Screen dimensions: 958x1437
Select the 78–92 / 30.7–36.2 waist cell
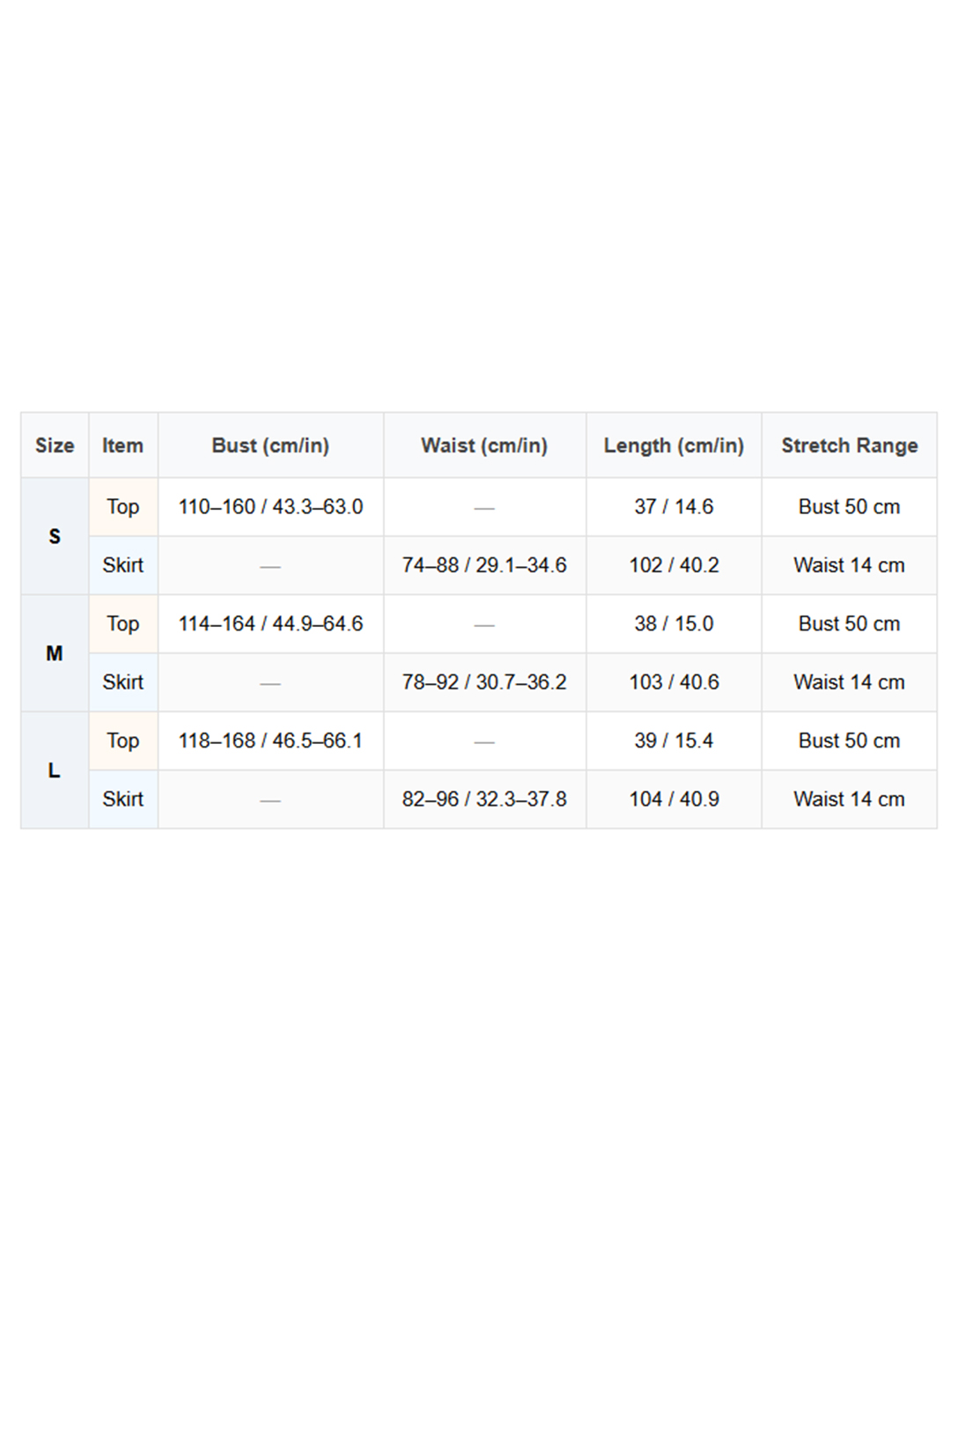click(484, 682)
